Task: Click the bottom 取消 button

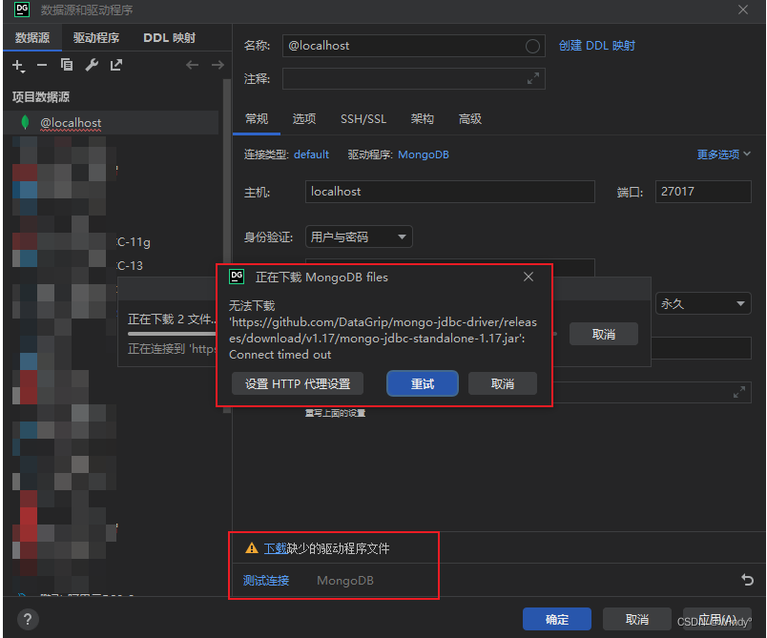Action: point(637,620)
